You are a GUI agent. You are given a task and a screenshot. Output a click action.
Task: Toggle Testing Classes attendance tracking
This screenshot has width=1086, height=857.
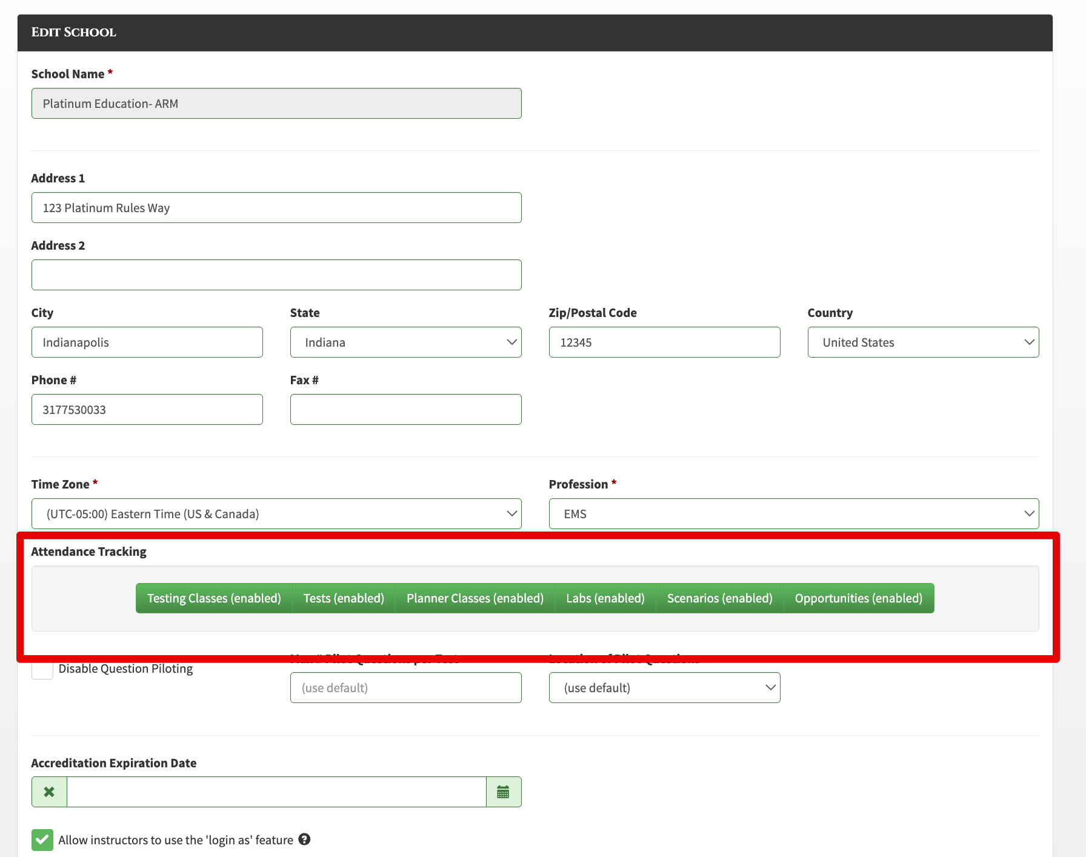pyautogui.click(x=214, y=598)
